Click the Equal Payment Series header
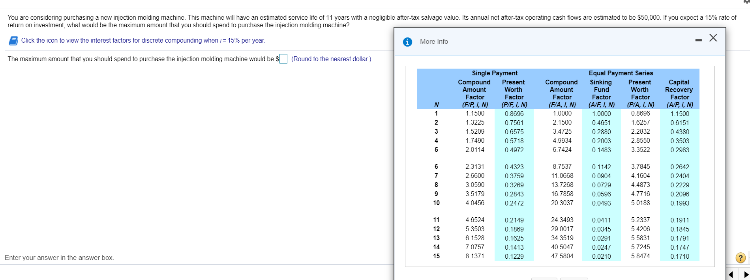Screen dimensions: 750x280 621,73
